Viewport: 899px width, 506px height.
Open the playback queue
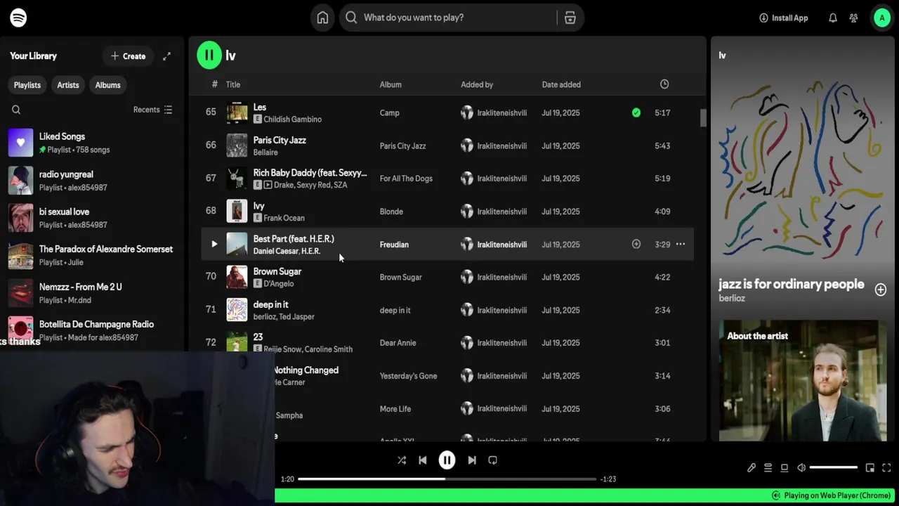point(768,467)
